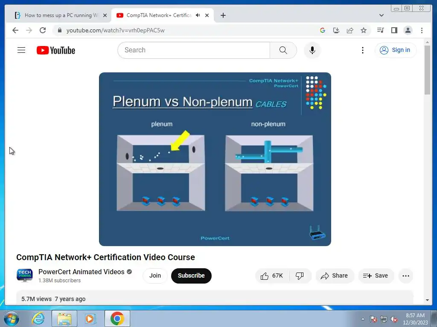The height and width of the screenshot is (327, 437).
Task: Start voice search with microphone icon
Action: [x=312, y=50]
